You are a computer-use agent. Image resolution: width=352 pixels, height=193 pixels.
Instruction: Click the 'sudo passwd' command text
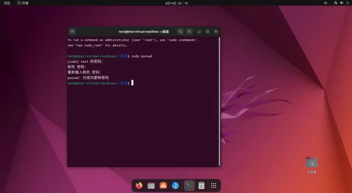pos(142,56)
